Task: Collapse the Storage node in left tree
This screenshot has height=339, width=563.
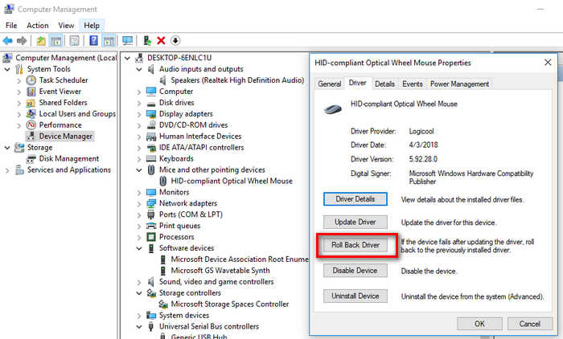Action: [7, 148]
